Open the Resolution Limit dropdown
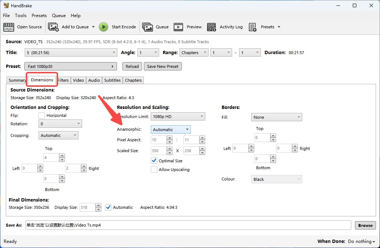 178,117
